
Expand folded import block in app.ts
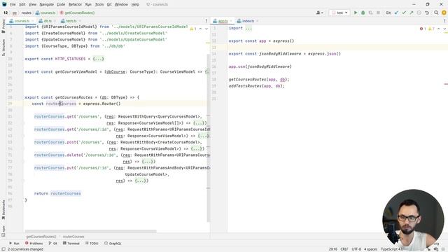pos(248,28)
